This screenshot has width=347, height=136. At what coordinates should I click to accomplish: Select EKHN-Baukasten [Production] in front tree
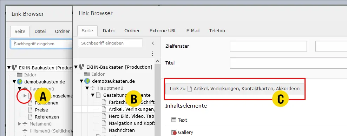pyautogui.click(x=119, y=67)
